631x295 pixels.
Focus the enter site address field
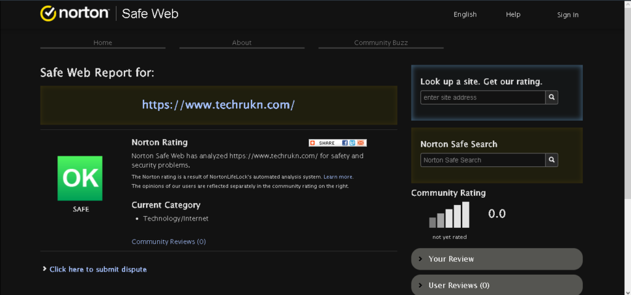click(483, 97)
